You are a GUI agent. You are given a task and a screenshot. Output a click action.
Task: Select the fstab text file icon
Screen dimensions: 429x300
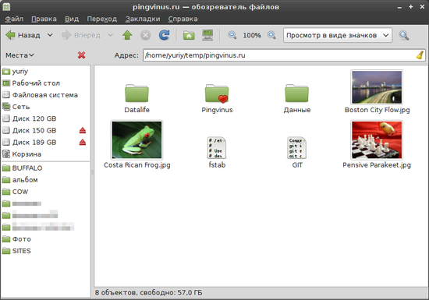pyautogui.click(x=217, y=147)
